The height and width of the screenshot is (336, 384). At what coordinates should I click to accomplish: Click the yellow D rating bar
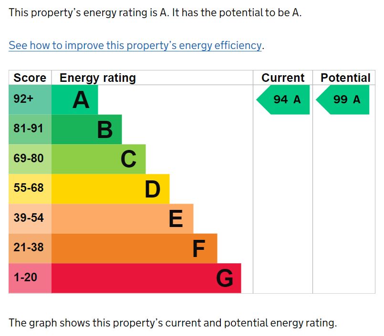click(110, 189)
